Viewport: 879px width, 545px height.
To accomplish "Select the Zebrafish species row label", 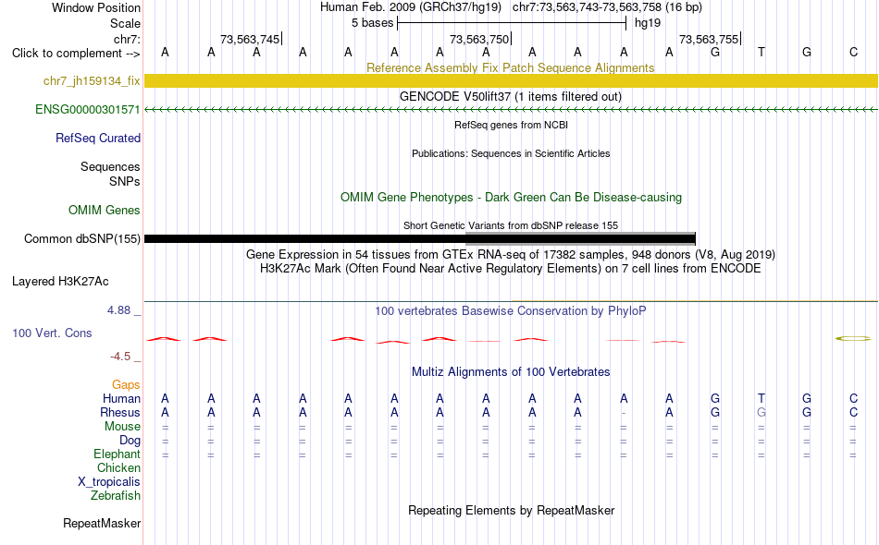I will [116, 496].
